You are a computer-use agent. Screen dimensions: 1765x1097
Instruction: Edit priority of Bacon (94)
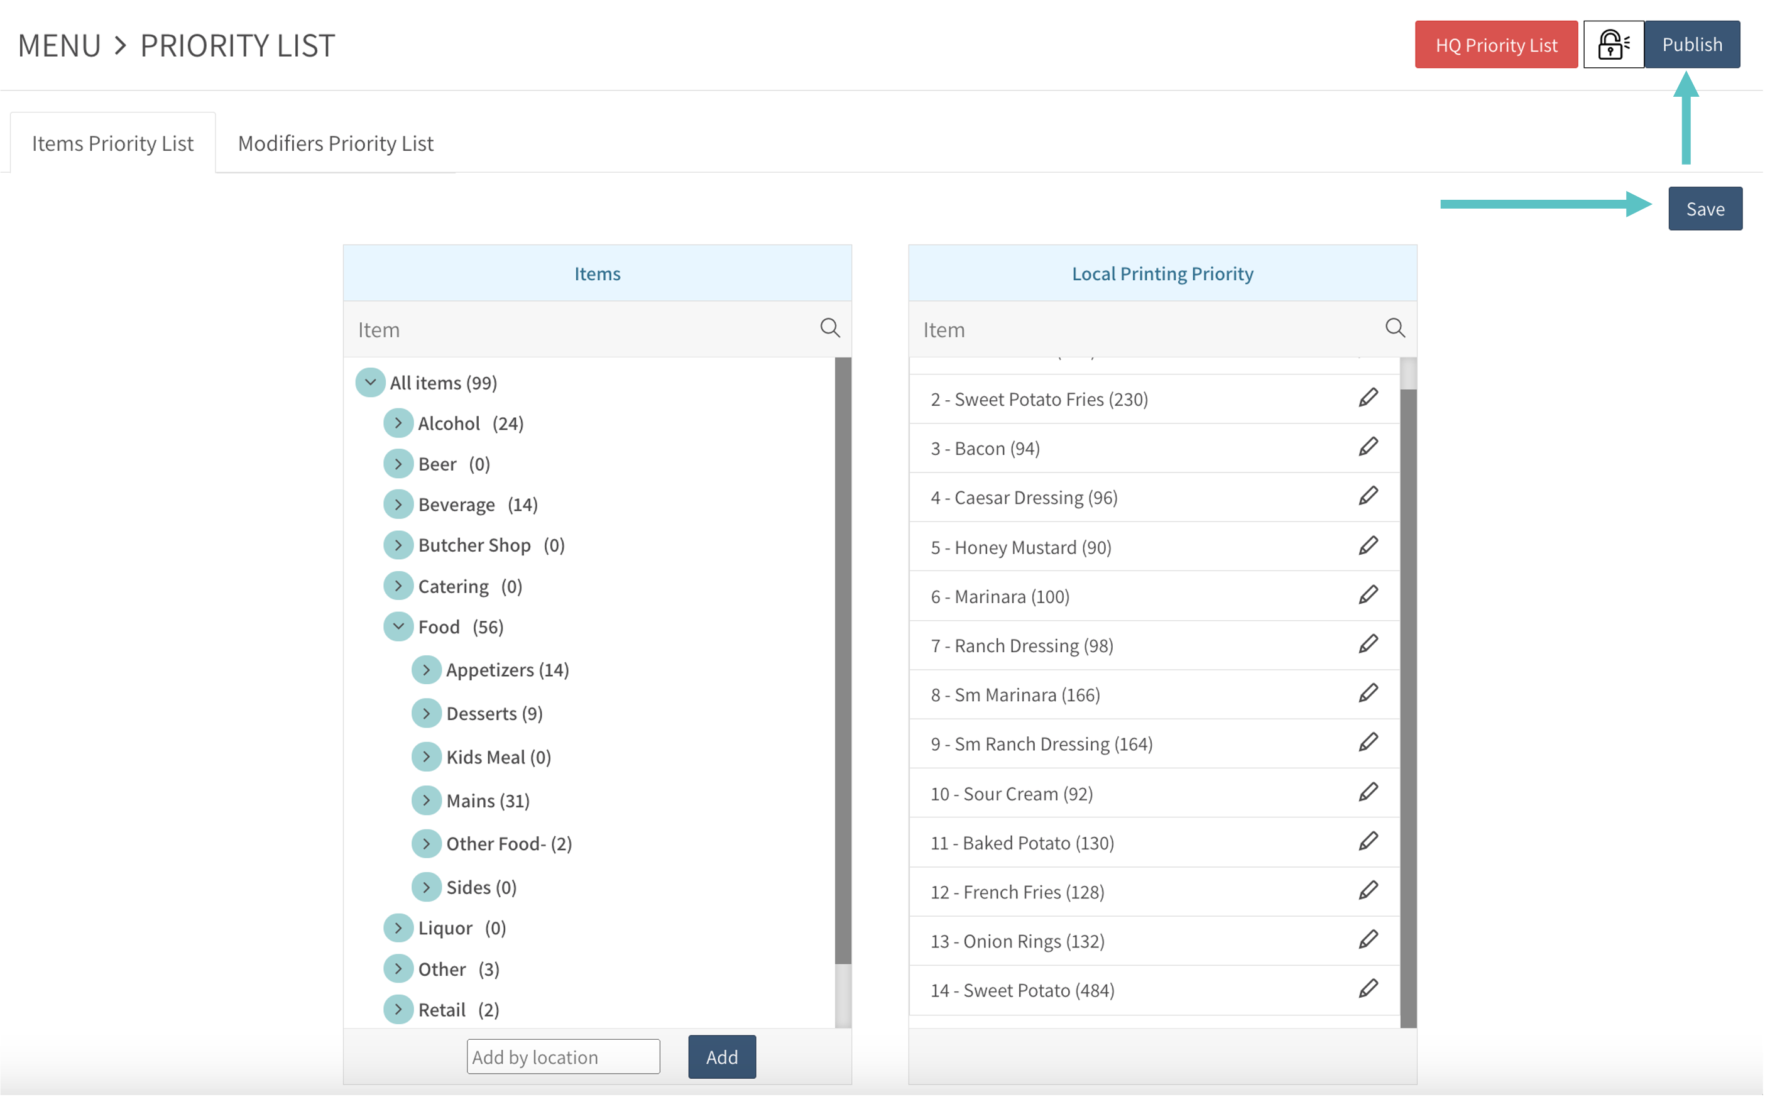(1369, 447)
